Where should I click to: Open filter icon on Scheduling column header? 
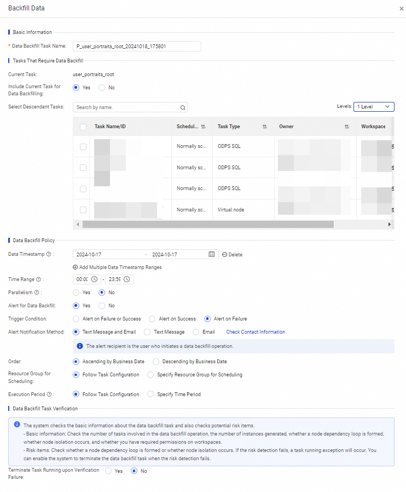pos(204,127)
